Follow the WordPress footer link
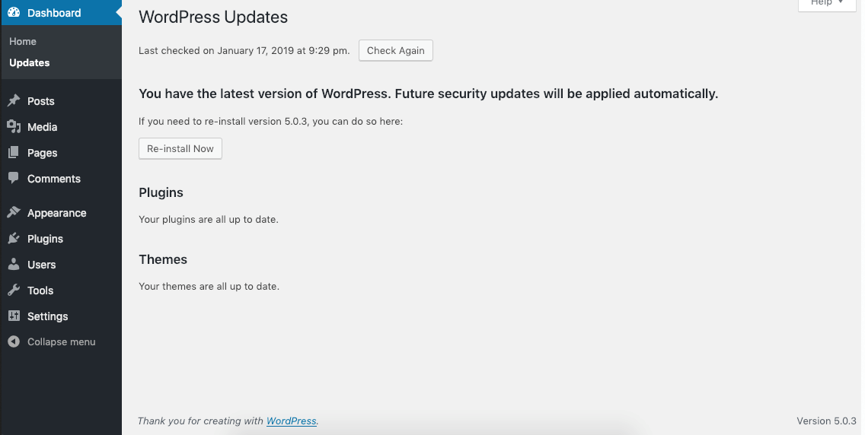 292,421
